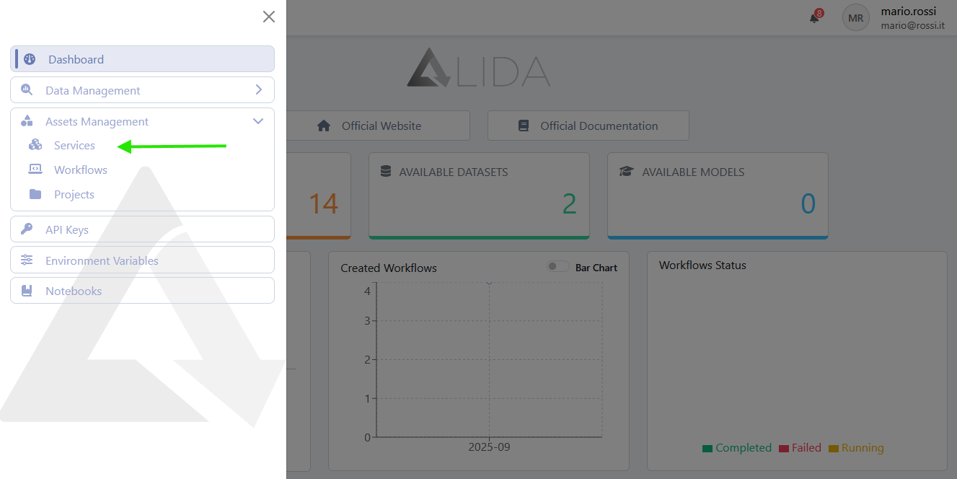
Task: Click the Projects folder icon
Action: (35, 194)
